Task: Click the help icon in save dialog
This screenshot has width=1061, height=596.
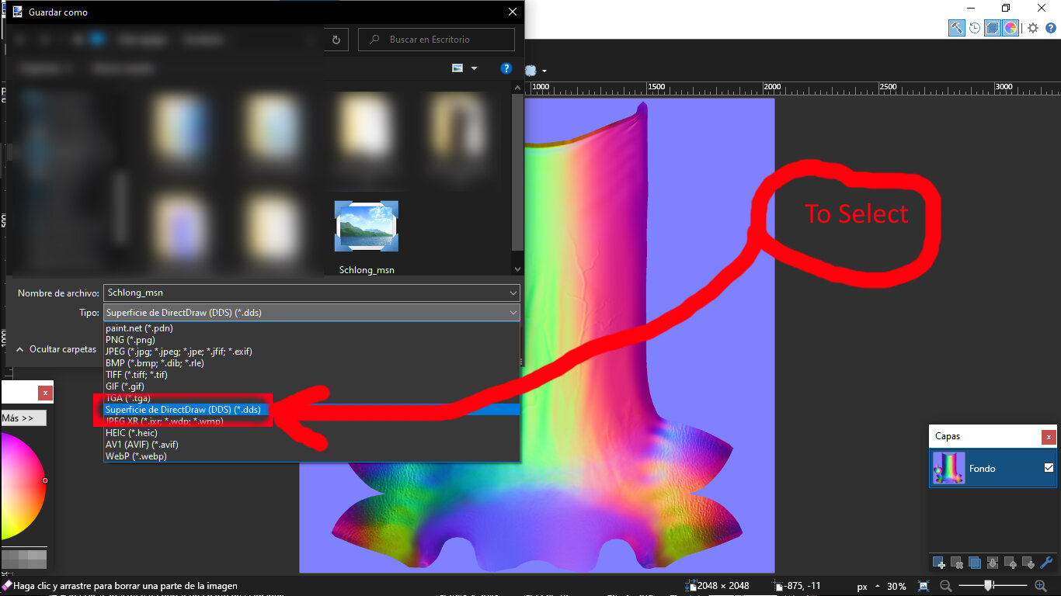Action: pyautogui.click(x=506, y=68)
